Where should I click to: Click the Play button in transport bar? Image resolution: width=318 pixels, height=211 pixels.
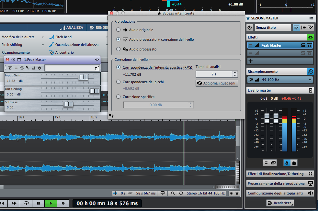coord(51,203)
